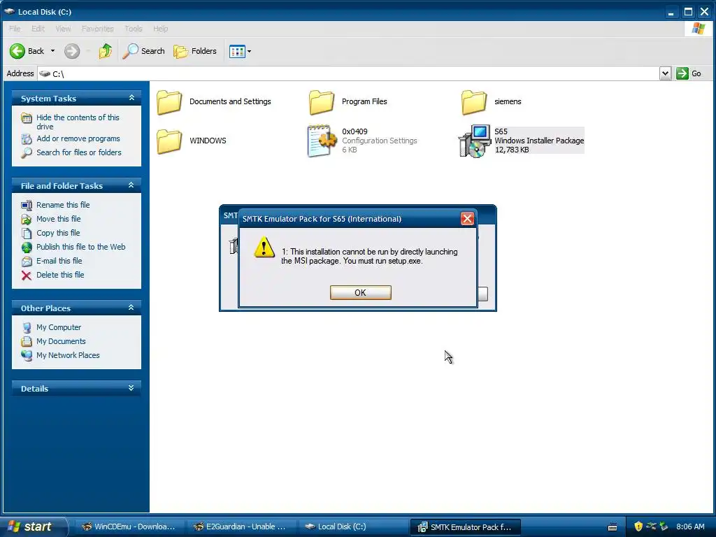This screenshot has width=716, height=537.
Task: Click the Up folder icon
Action: (106, 51)
